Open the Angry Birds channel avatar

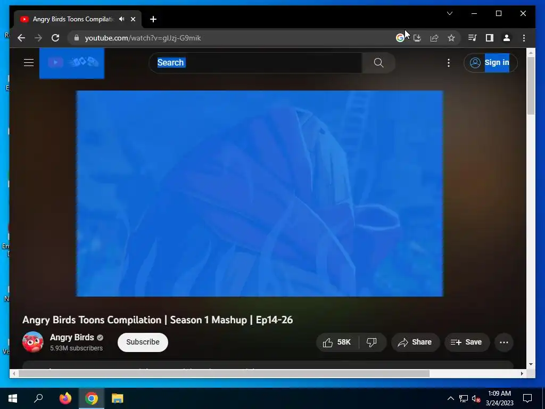[x=32, y=342]
